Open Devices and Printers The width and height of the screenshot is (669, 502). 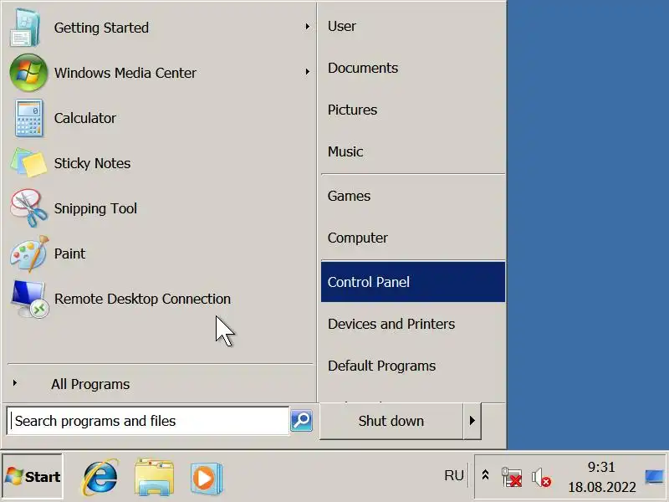[x=412, y=324]
